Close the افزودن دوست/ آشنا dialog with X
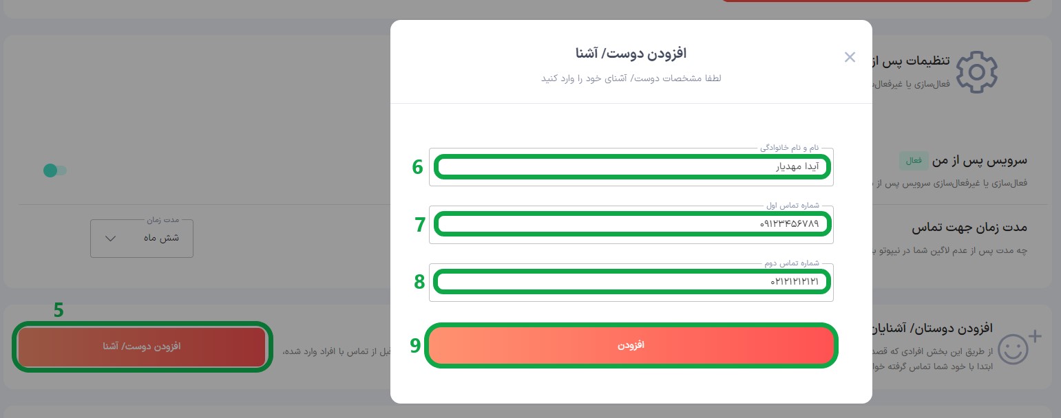 [x=850, y=57]
